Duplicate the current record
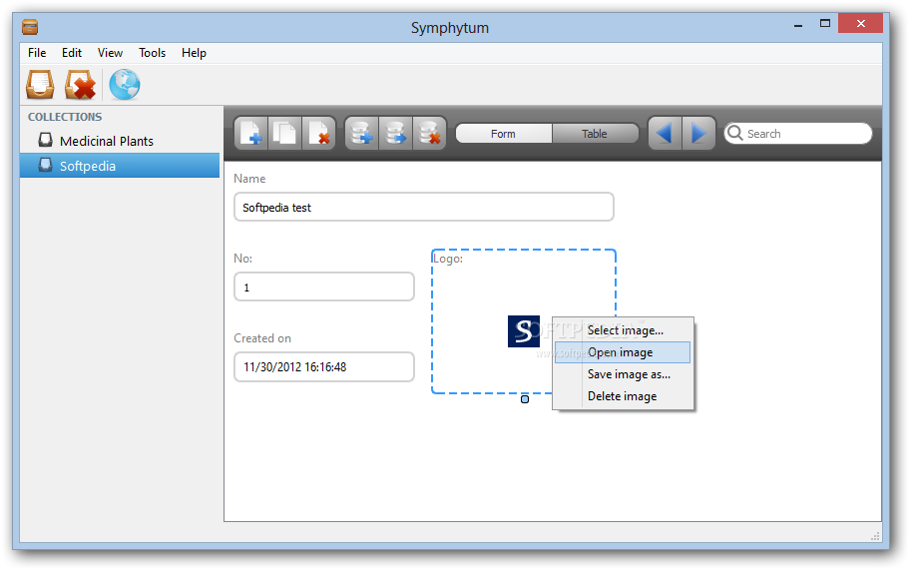This screenshot has height=570, width=910. click(x=284, y=133)
